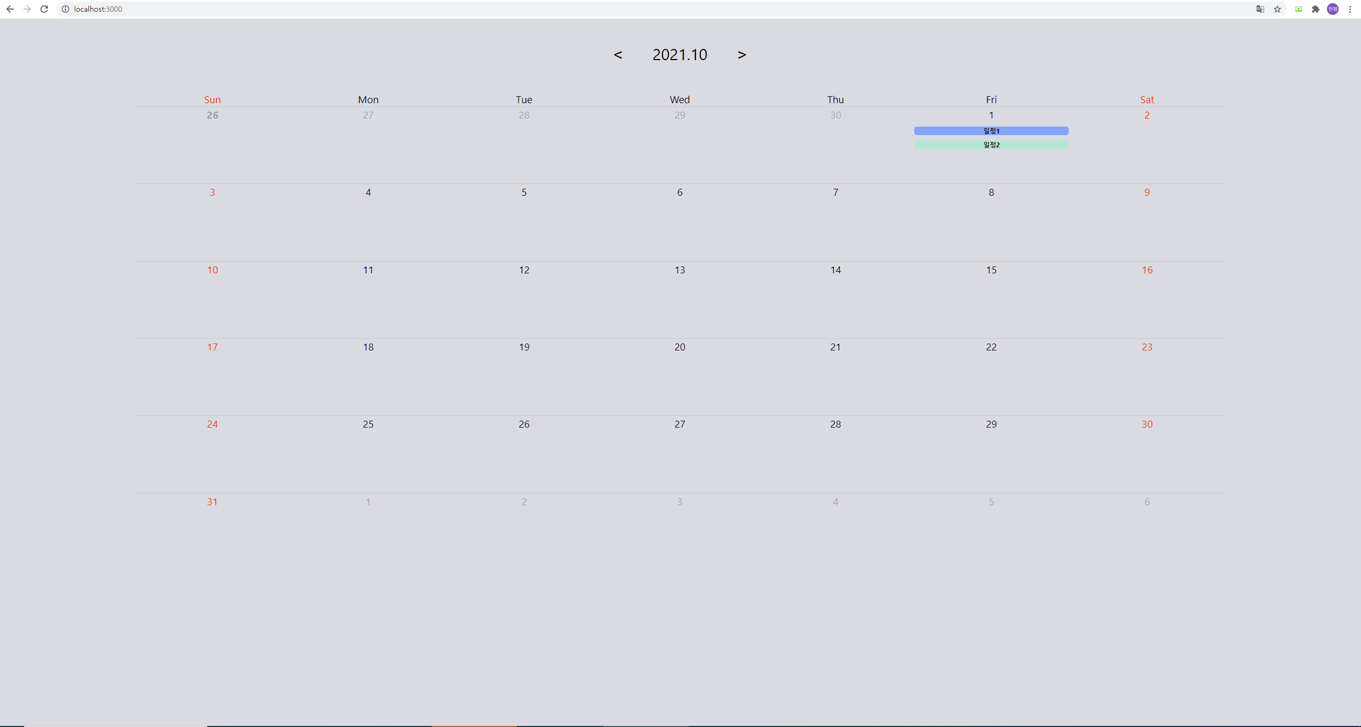This screenshot has width=1361, height=727.
Task: View site information icon
Action: tap(65, 9)
